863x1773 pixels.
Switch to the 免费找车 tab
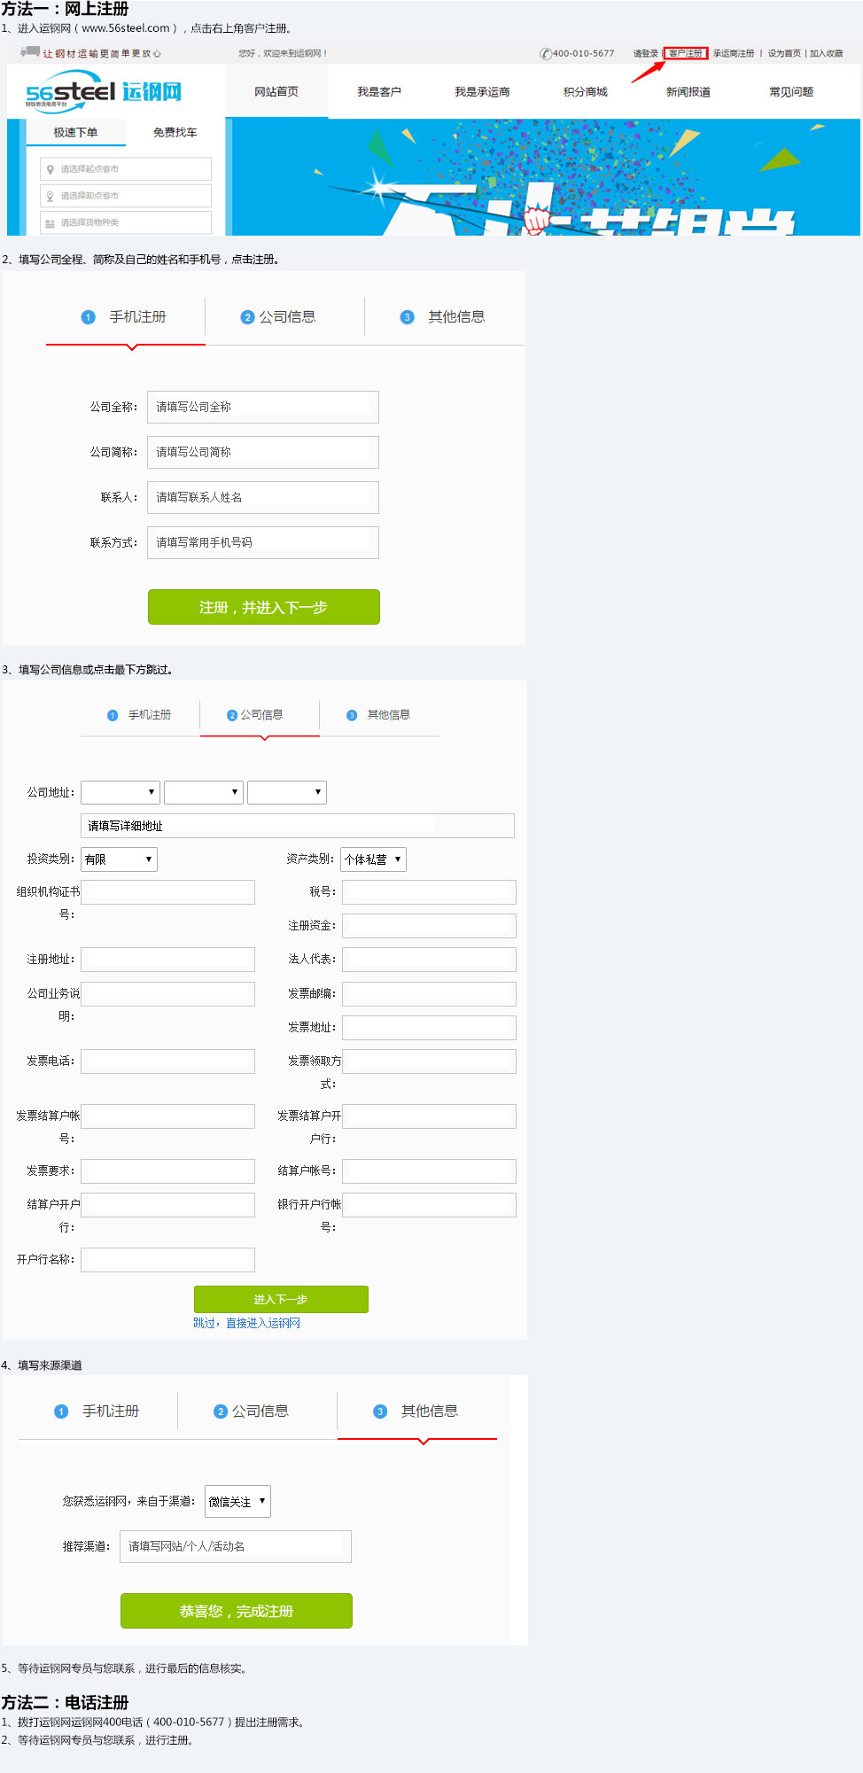[x=175, y=133]
